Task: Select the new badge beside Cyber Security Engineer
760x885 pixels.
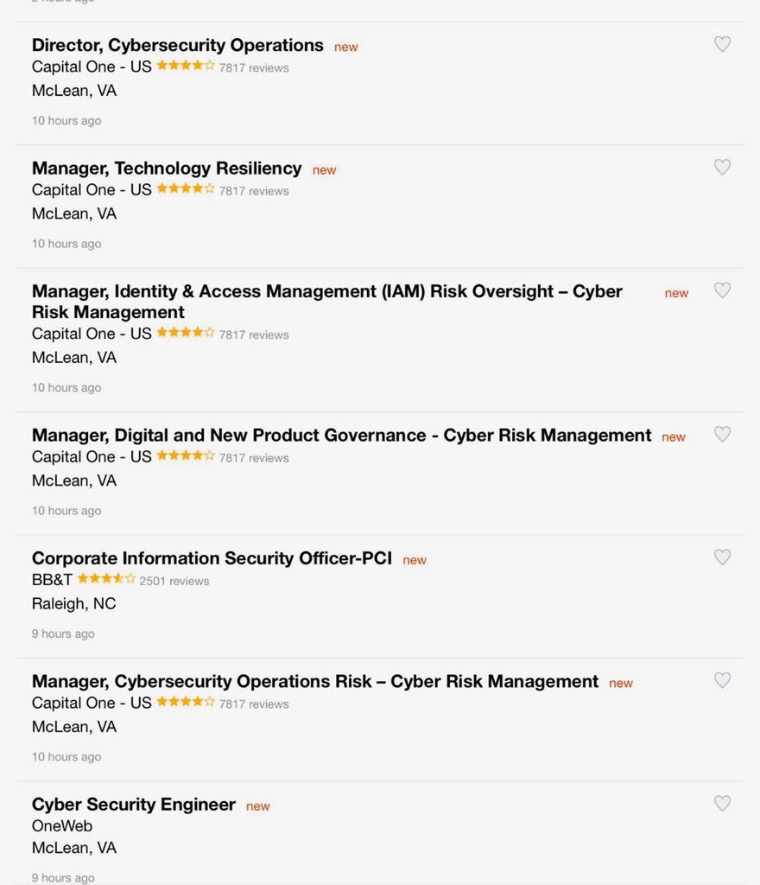Action: coord(258,806)
